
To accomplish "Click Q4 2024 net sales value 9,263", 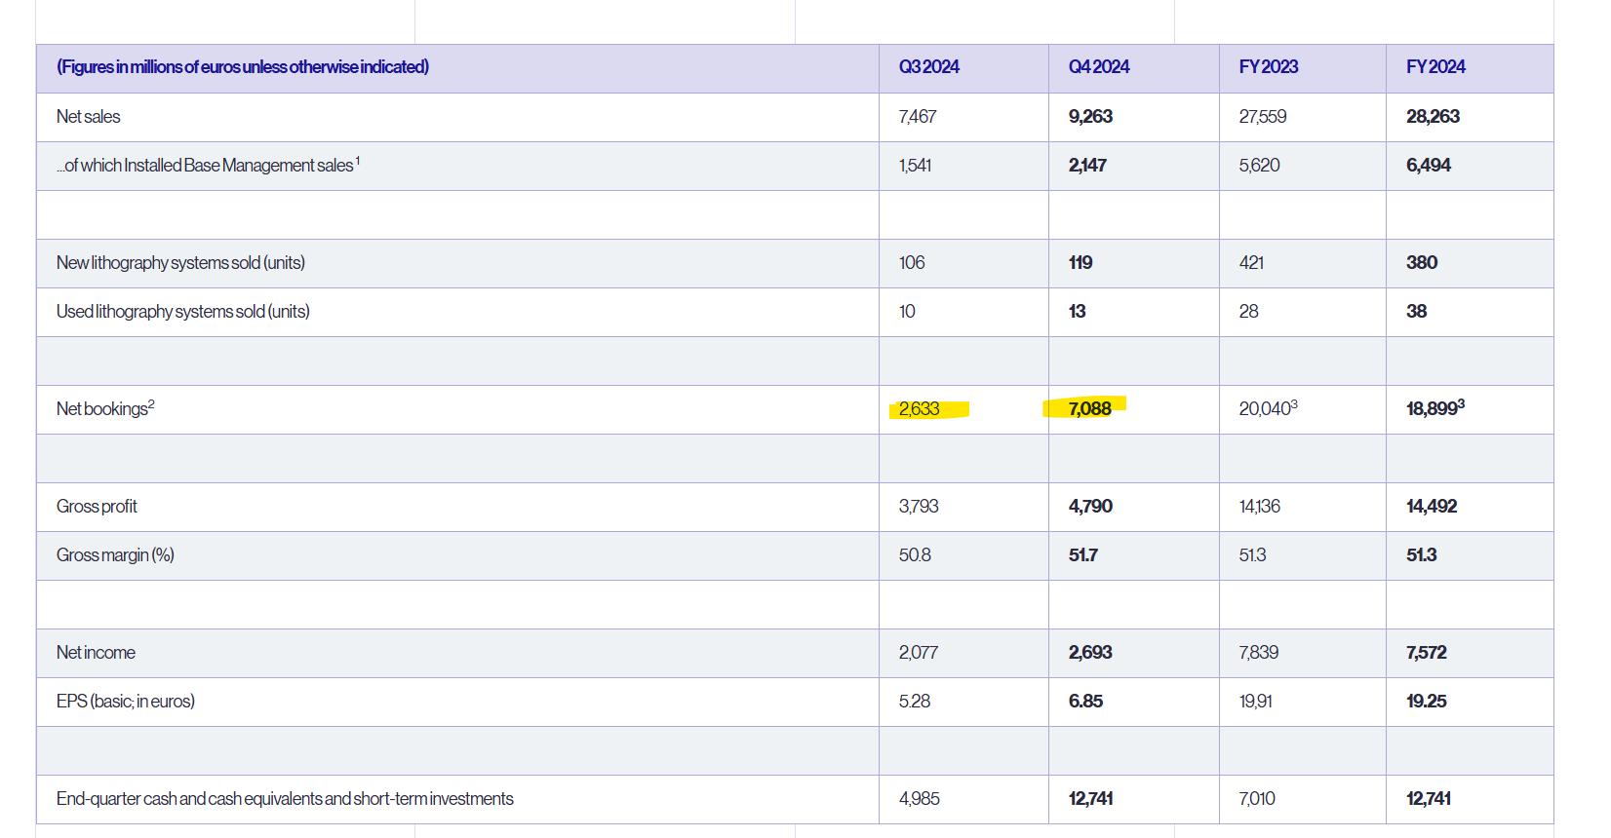I will pyautogui.click(x=1090, y=117).
